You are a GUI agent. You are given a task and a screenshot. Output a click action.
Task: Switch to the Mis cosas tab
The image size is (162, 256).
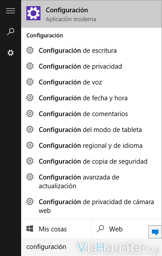click(x=56, y=229)
